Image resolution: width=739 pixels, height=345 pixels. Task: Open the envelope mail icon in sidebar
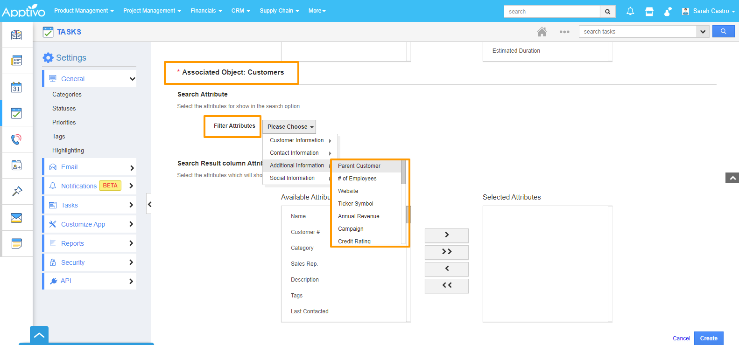point(16,218)
